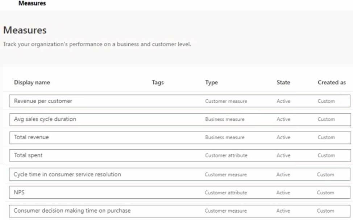The image size is (353, 220).
Task: Sort by Created as column header
Action: (332, 82)
